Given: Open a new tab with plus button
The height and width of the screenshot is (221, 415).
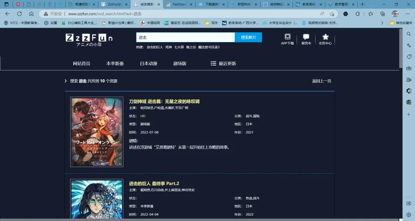Looking at the screenshot, I should tap(362, 4).
